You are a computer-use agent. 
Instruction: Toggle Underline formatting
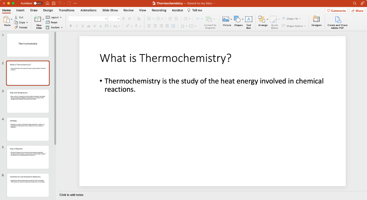pyautogui.click(x=82, y=26)
